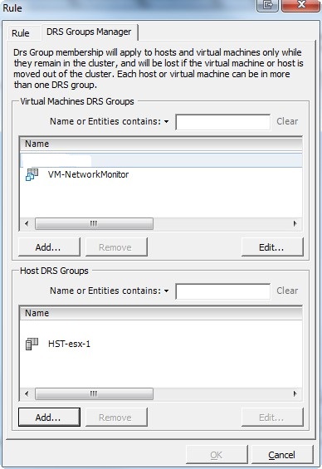Click the Host groups list scroll-right arrow
322x469 pixels.
tap(295, 393)
